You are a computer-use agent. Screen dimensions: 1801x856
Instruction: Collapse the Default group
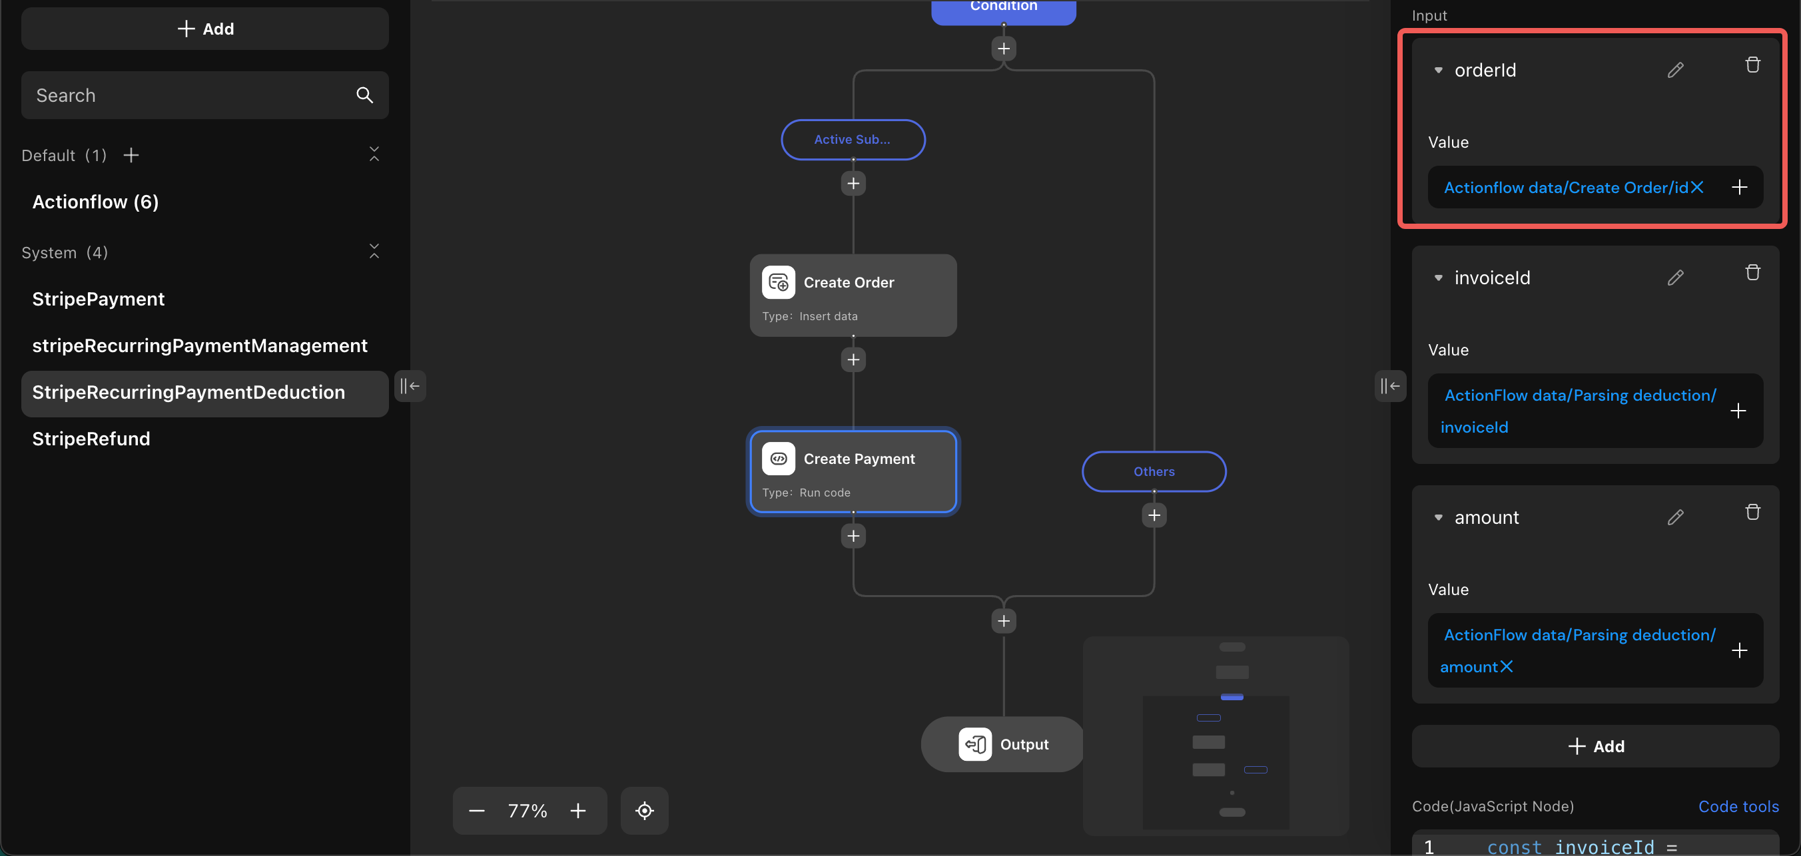pyautogui.click(x=374, y=154)
